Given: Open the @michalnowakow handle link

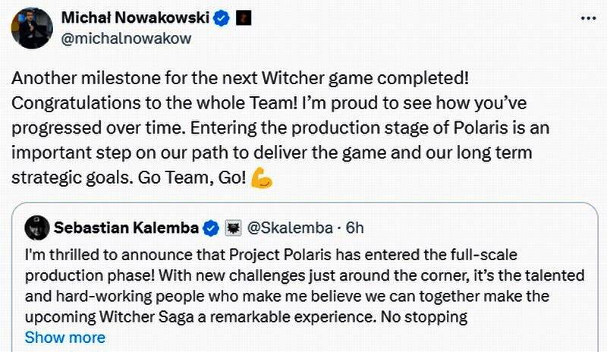Looking at the screenshot, I should 125,38.
